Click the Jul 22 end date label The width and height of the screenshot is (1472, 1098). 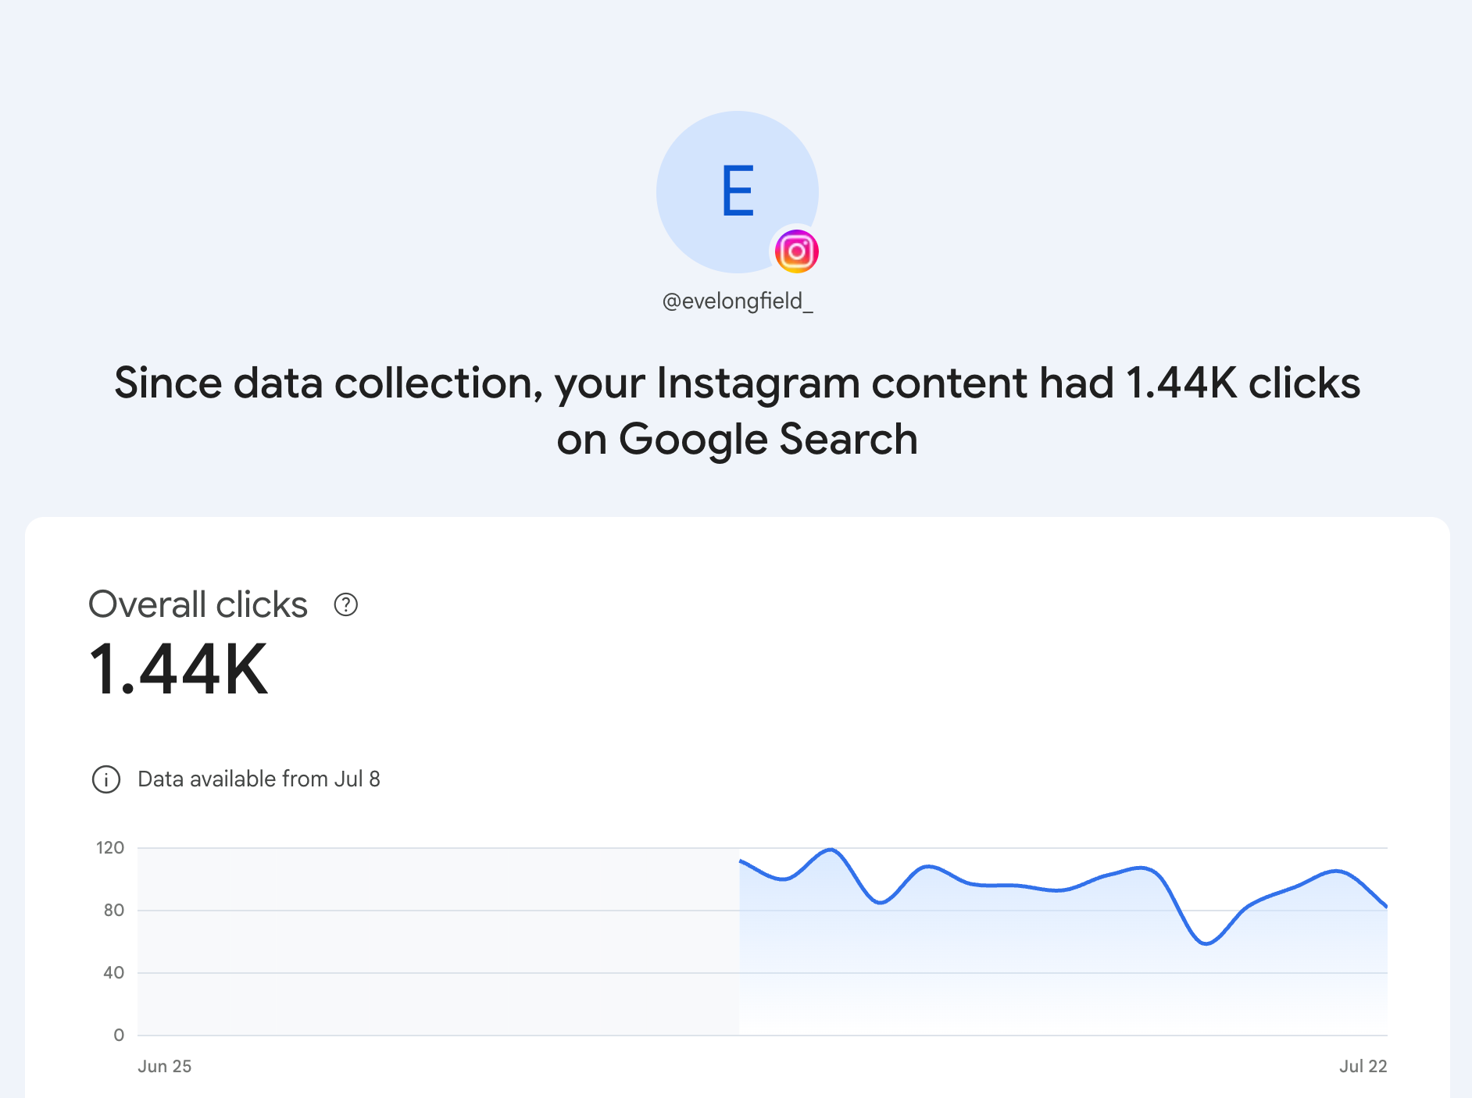click(1363, 1066)
